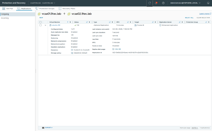Click the NEW replication button
The height and width of the screenshot is (131, 212).
click(41, 18)
